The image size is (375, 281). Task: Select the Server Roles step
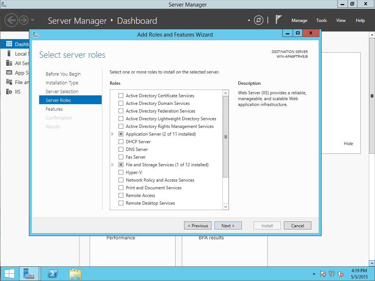coord(70,100)
